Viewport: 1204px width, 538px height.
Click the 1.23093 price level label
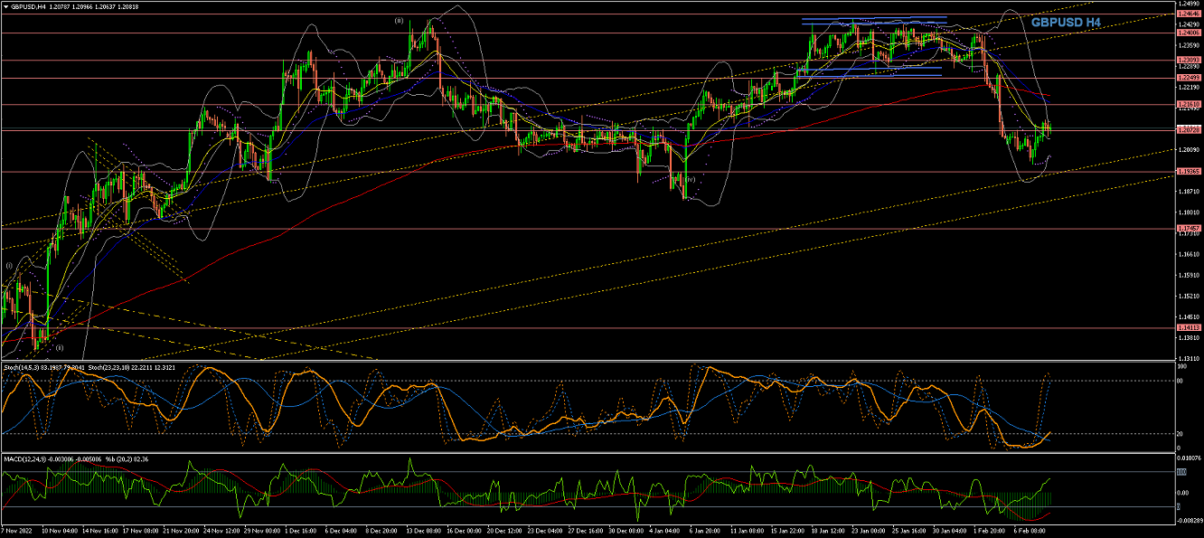(x=1190, y=60)
